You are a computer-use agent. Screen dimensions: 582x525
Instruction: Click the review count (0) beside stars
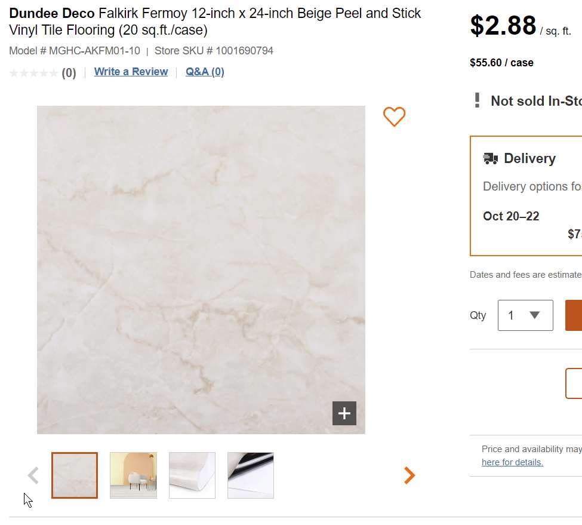(69, 73)
